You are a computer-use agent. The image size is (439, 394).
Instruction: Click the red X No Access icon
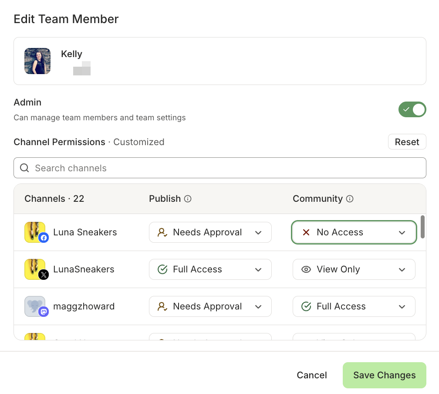306,232
